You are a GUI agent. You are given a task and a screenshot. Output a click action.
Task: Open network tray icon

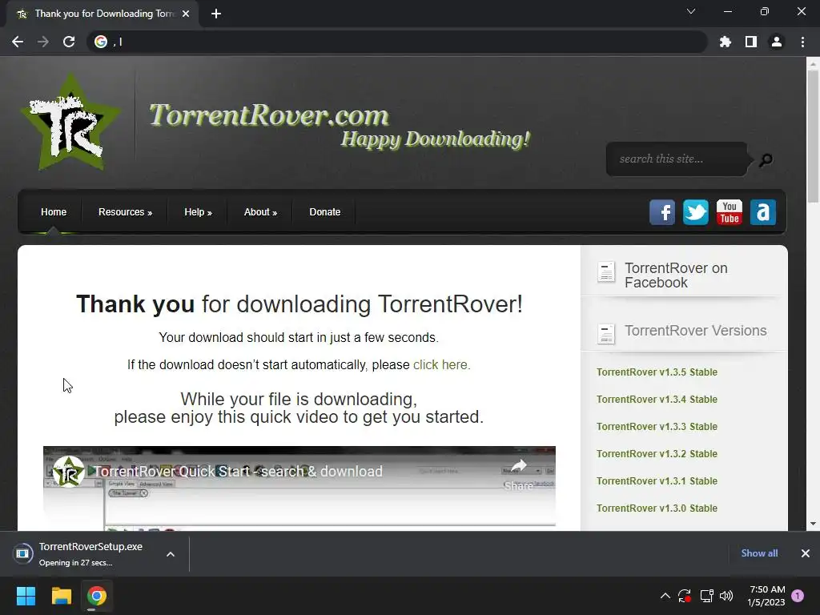click(x=706, y=596)
